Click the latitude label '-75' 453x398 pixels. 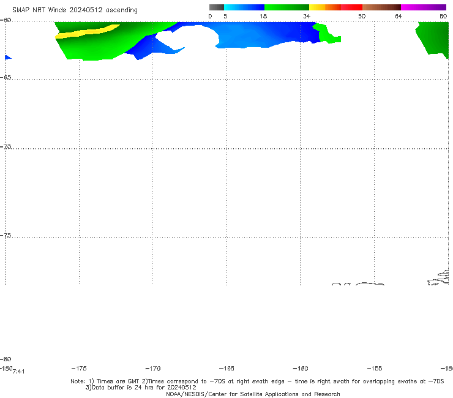point(6,235)
